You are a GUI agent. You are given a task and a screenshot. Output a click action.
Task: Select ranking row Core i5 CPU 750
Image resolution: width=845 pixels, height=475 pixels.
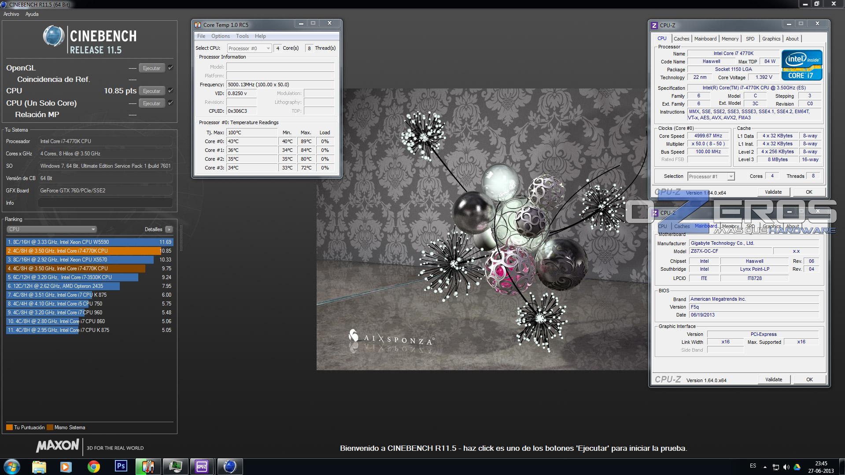click(89, 304)
